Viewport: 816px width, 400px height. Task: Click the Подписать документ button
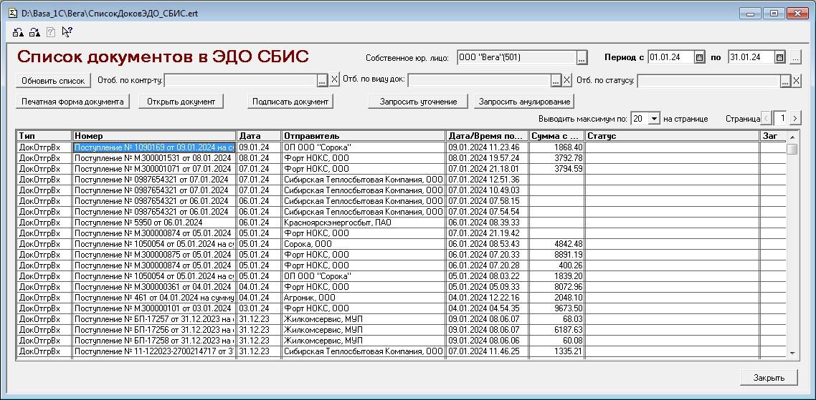290,102
